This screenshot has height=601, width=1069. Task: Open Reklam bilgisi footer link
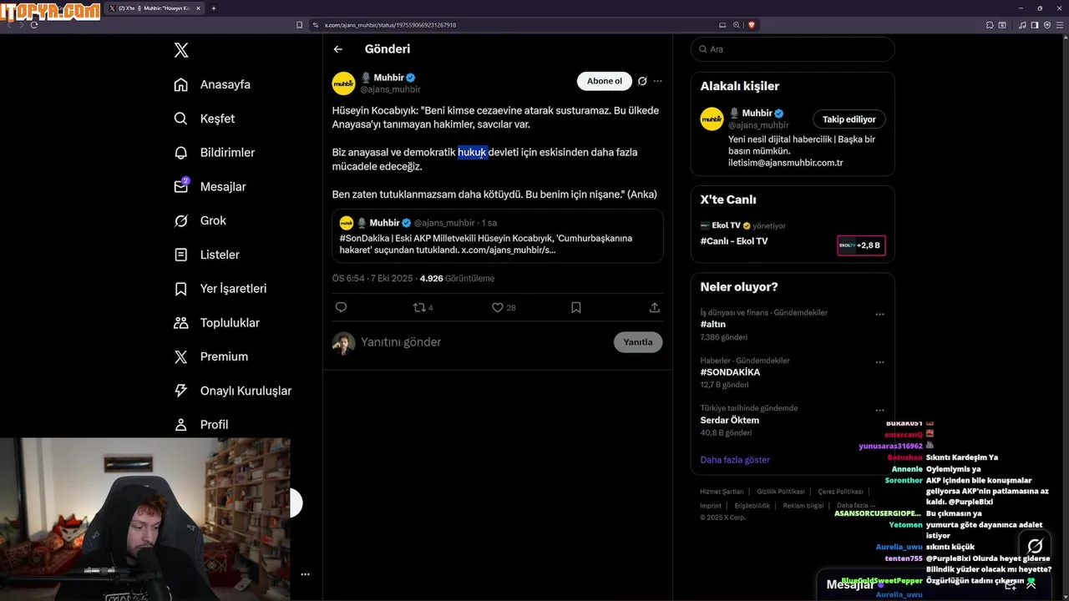tap(803, 505)
